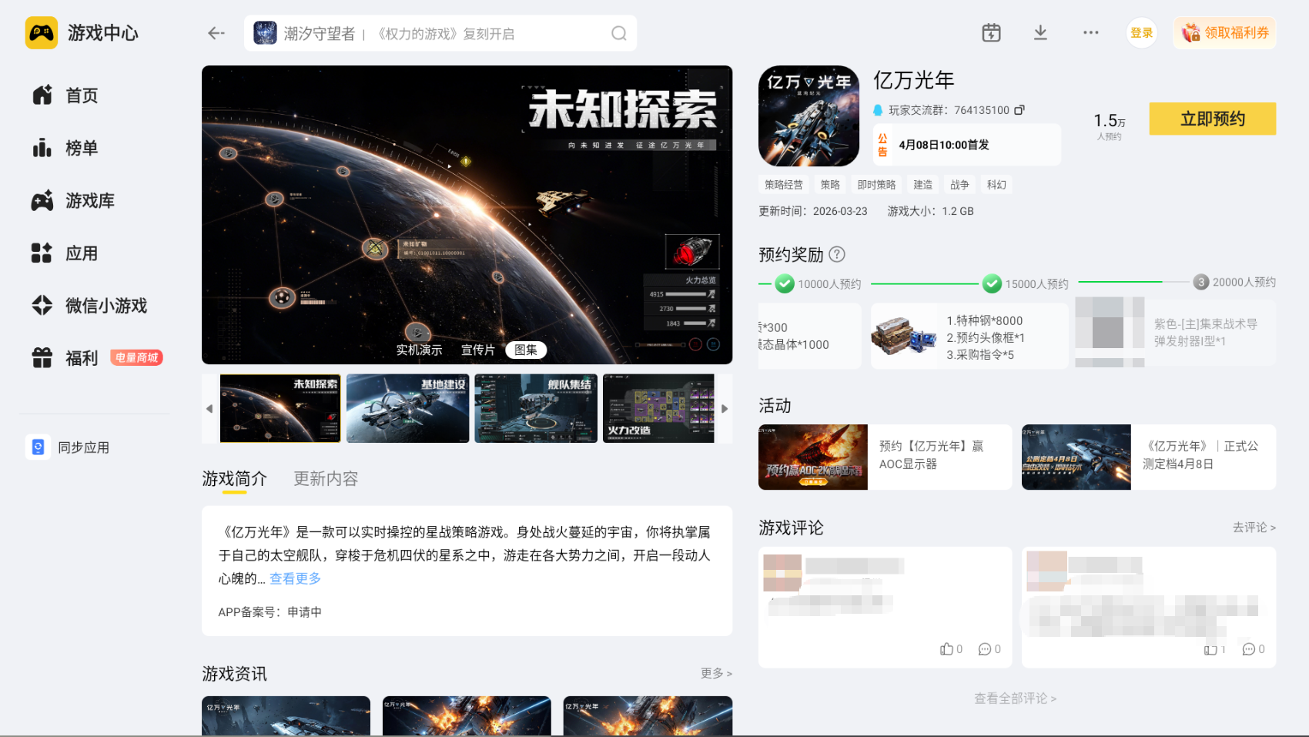Open the AOC显示器 activity card

885,457
